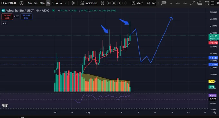This screenshot has width=219, height=118.
Task: Click the 15 date label on time axis
Action: [x=205, y=113]
